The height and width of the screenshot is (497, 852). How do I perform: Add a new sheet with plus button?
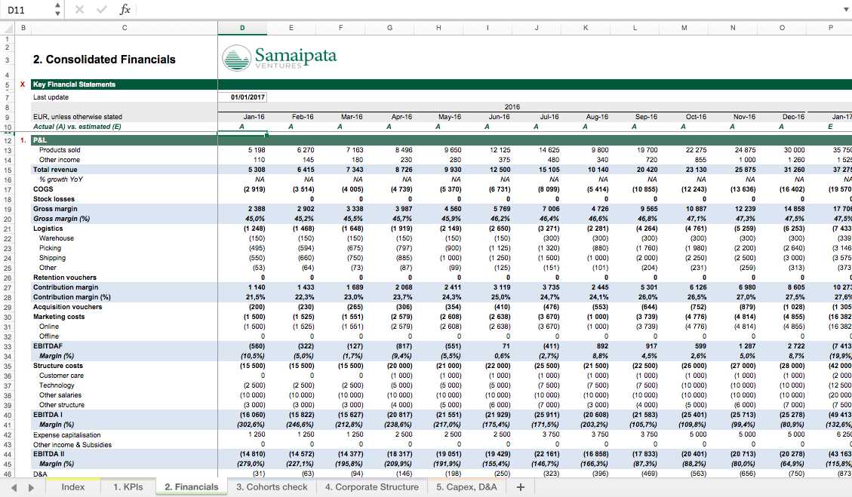[520, 487]
